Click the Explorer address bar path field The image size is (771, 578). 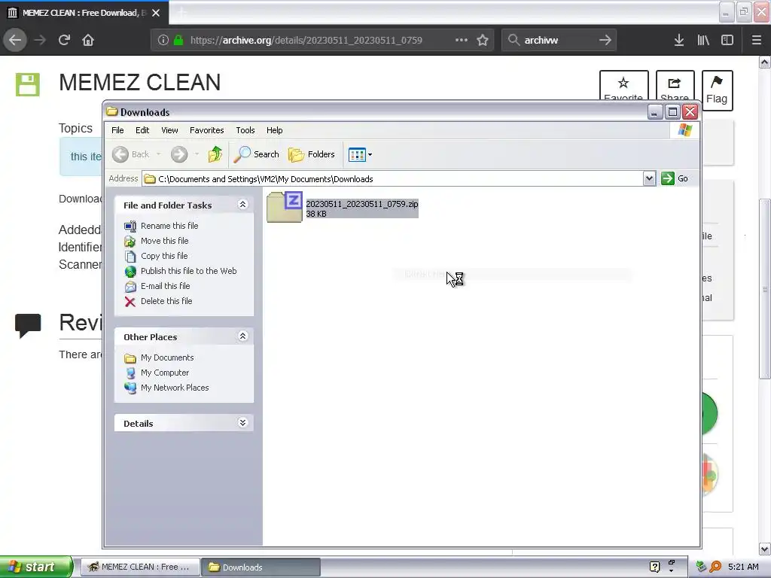pyautogui.click(x=392, y=179)
